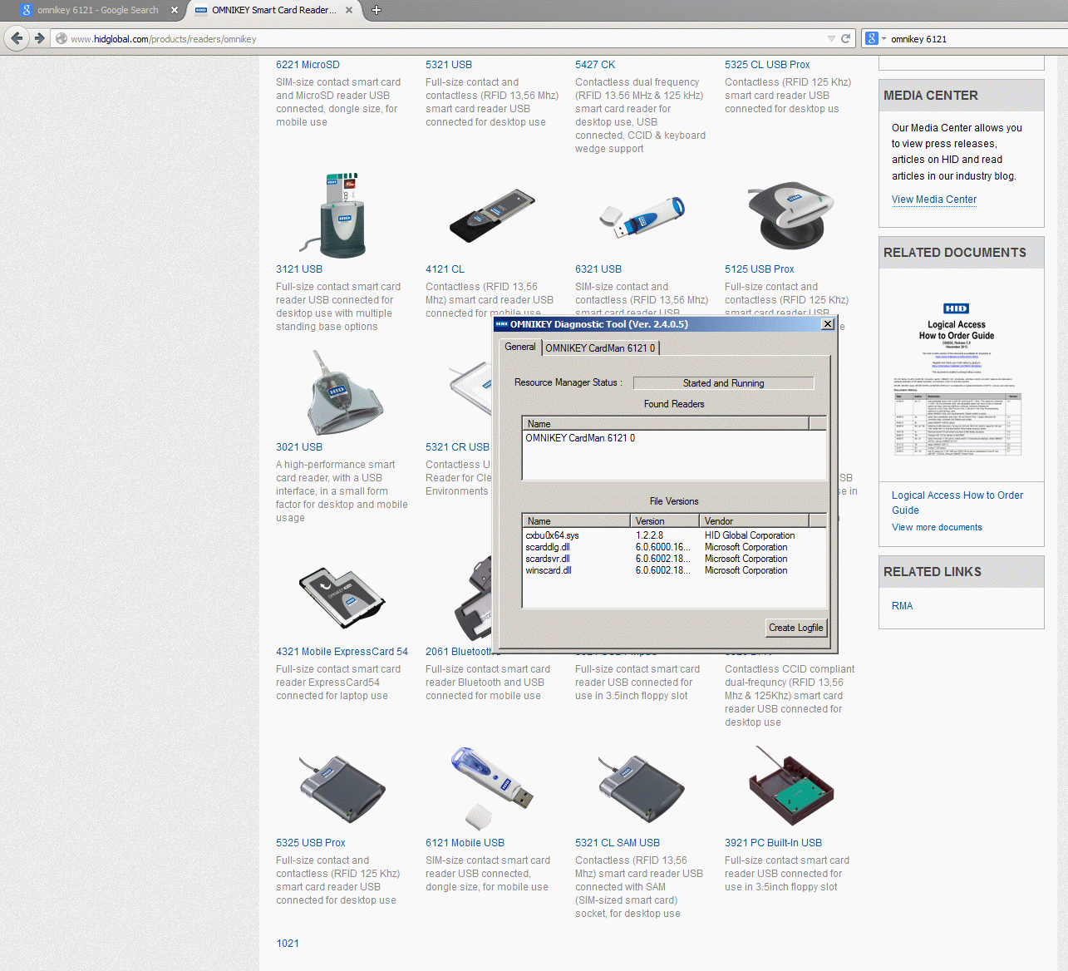Close the 'OMNIKEY Smart Card Reader' tab

tap(349, 10)
